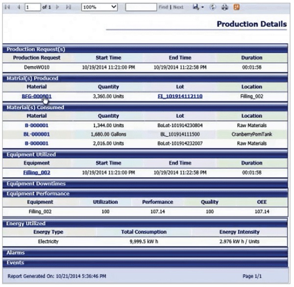Open the Filling_002 equipment link
294x287 pixels.
coord(37,173)
